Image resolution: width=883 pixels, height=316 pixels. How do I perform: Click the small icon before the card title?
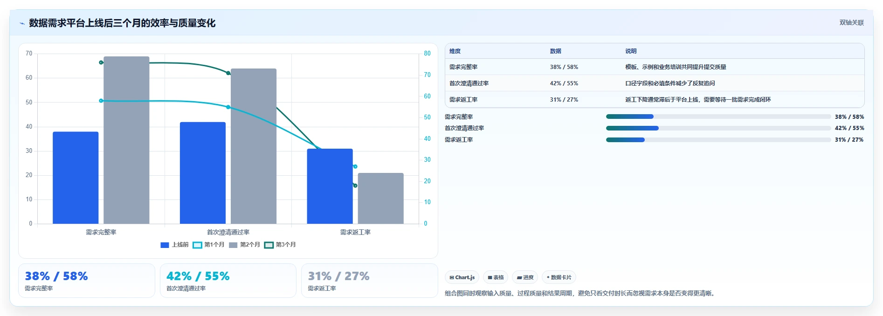22,23
